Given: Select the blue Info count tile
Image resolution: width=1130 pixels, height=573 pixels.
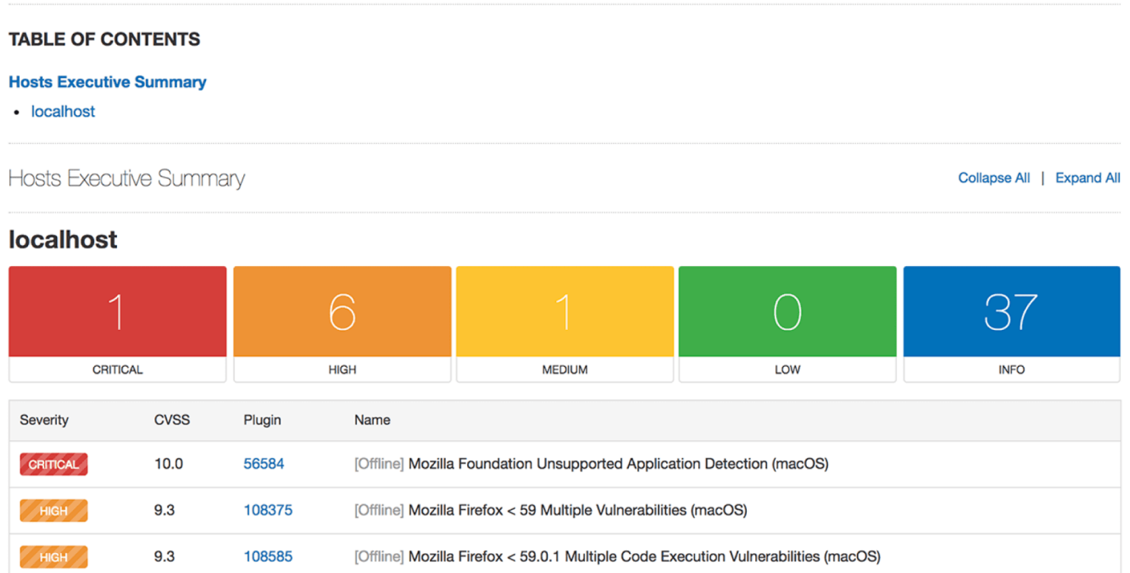Looking at the screenshot, I should click(1011, 312).
